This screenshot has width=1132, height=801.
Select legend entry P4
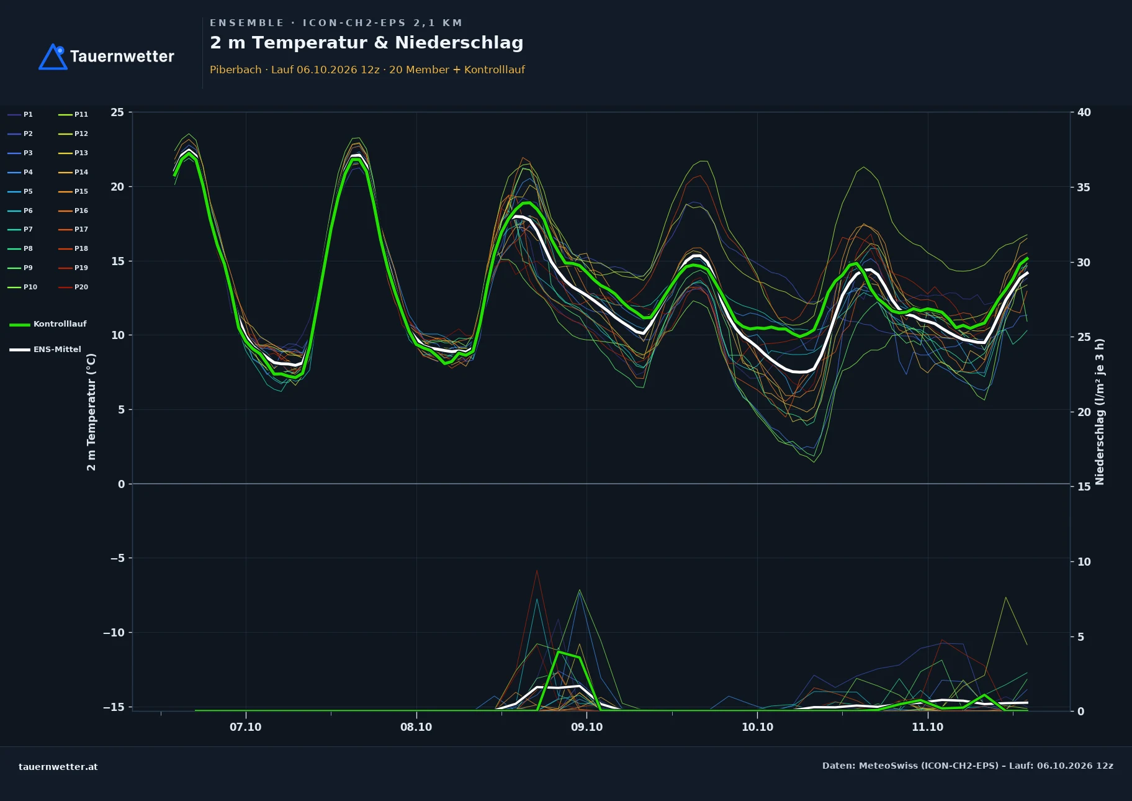point(20,172)
